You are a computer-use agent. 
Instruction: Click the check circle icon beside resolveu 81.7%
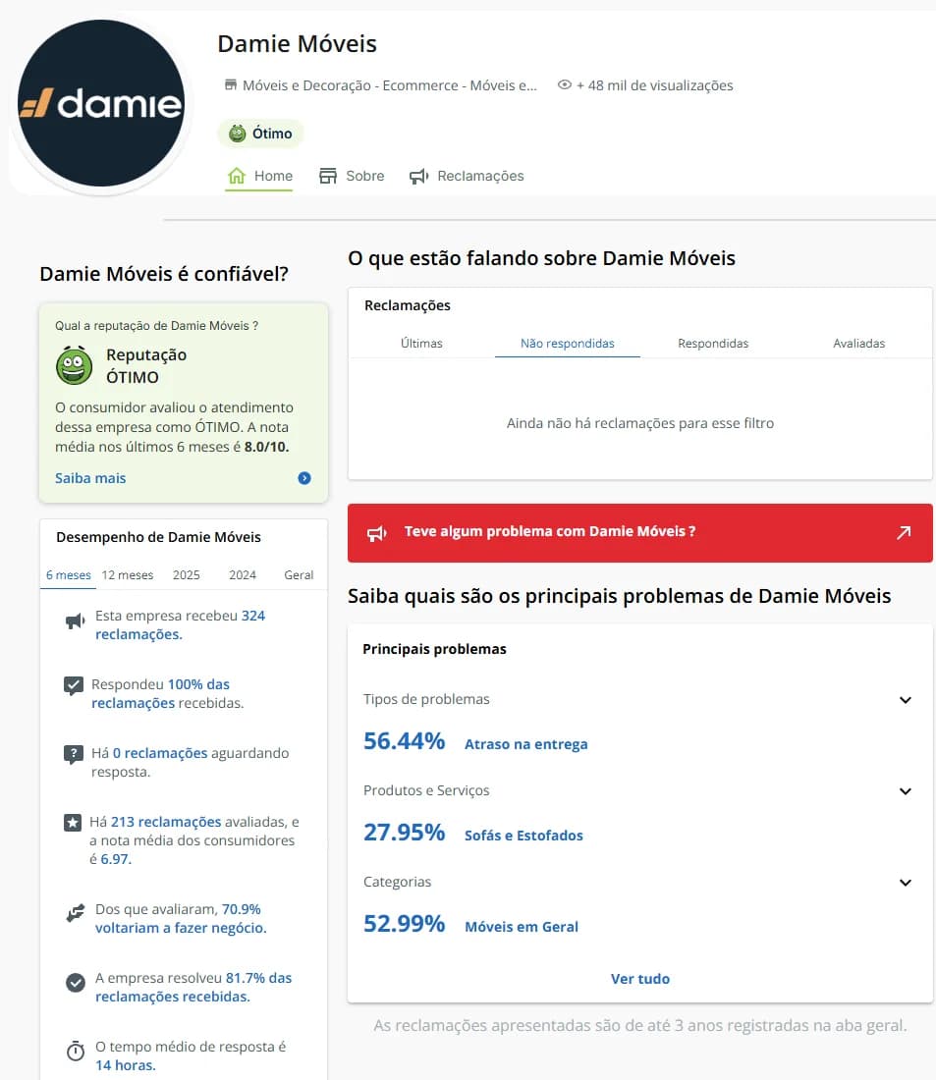pyautogui.click(x=75, y=983)
